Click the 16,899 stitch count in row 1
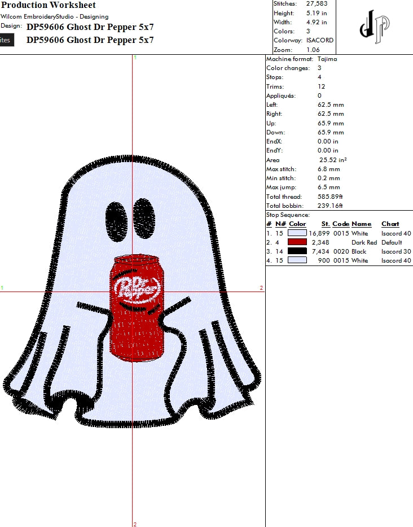413x527 pixels. point(319,233)
